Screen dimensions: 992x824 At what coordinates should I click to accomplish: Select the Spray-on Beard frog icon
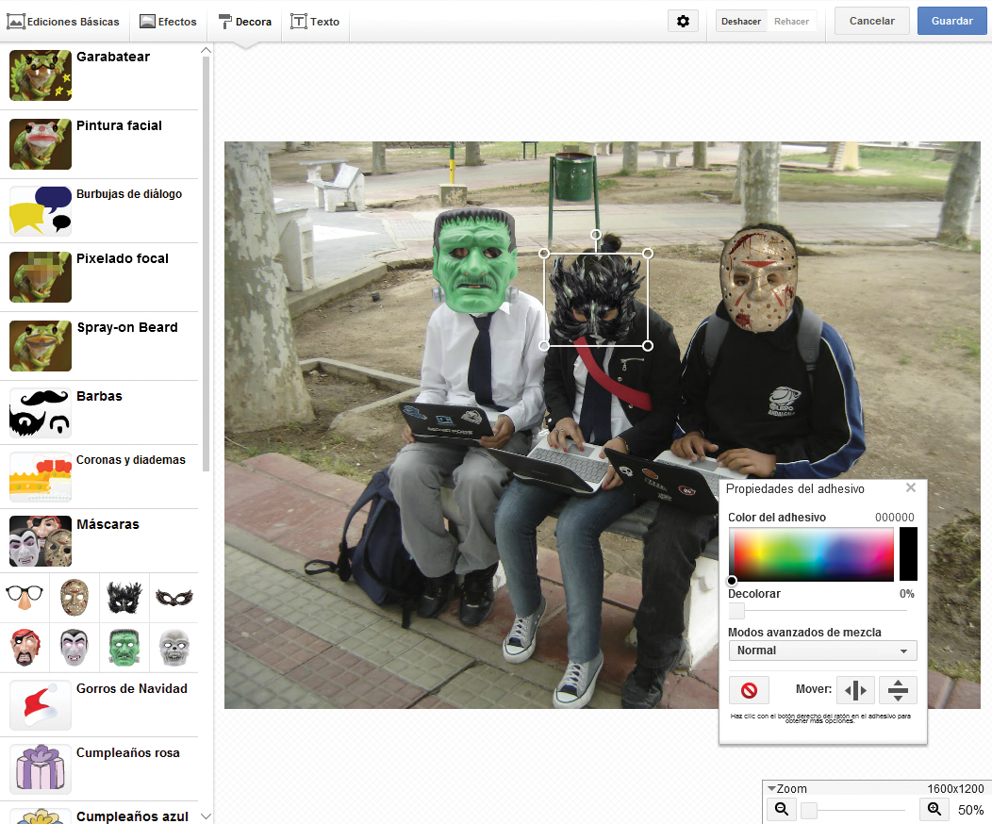(41, 346)
